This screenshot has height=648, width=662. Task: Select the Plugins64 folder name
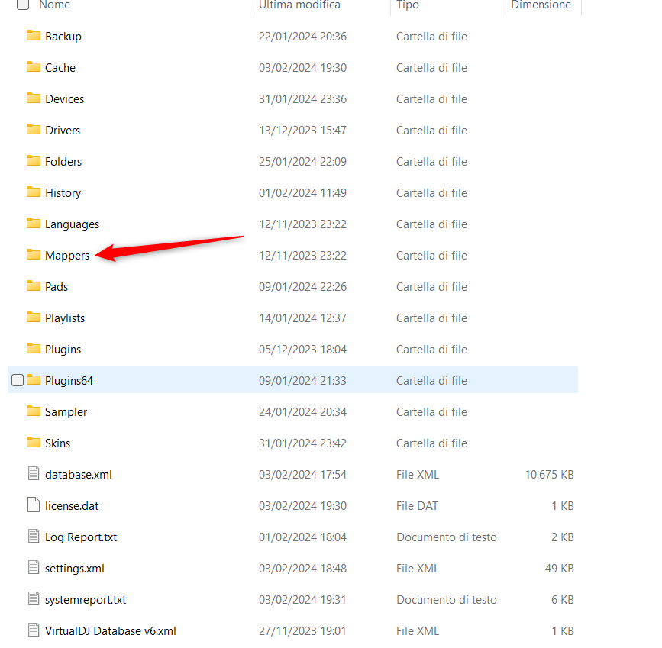[x=69, y=380]
